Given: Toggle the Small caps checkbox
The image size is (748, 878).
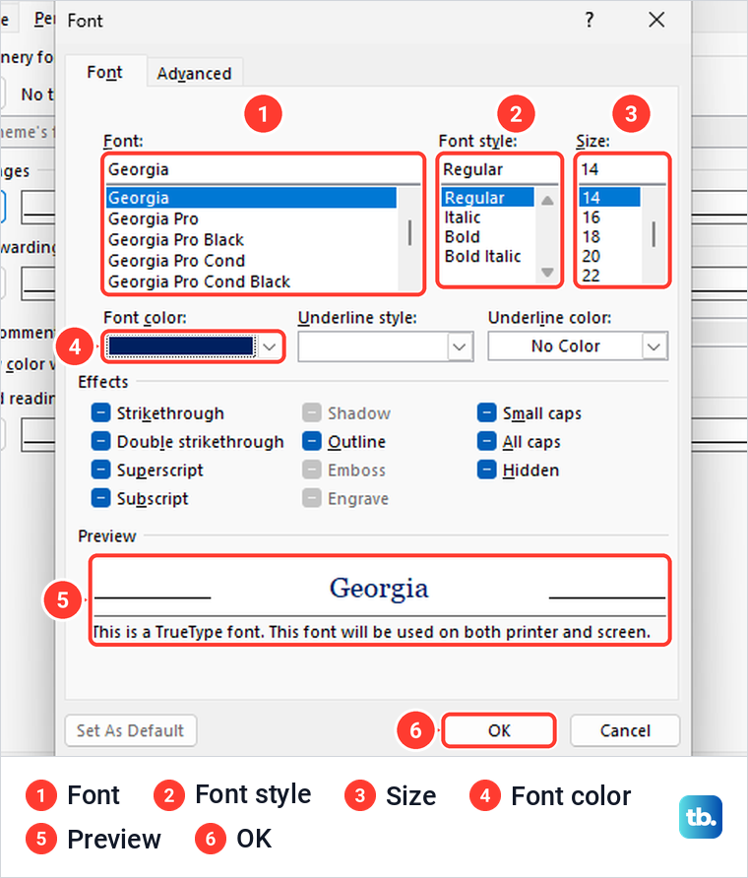Looking at the screenshot, I should click(x=486, y=412).
